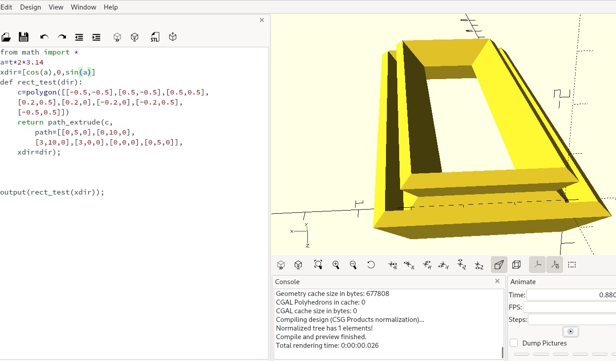This screenshot has width=616, height=361.
Task: Zoom in on the 3D viewport
Action: click(x=336, y=265)
